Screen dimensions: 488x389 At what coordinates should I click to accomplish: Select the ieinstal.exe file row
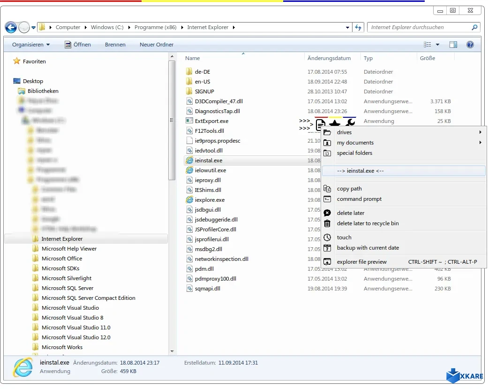click(252, 160)
